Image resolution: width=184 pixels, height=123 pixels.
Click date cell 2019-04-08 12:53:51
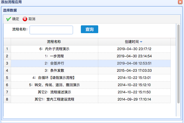pyautogui.click(x=134, y=63)
